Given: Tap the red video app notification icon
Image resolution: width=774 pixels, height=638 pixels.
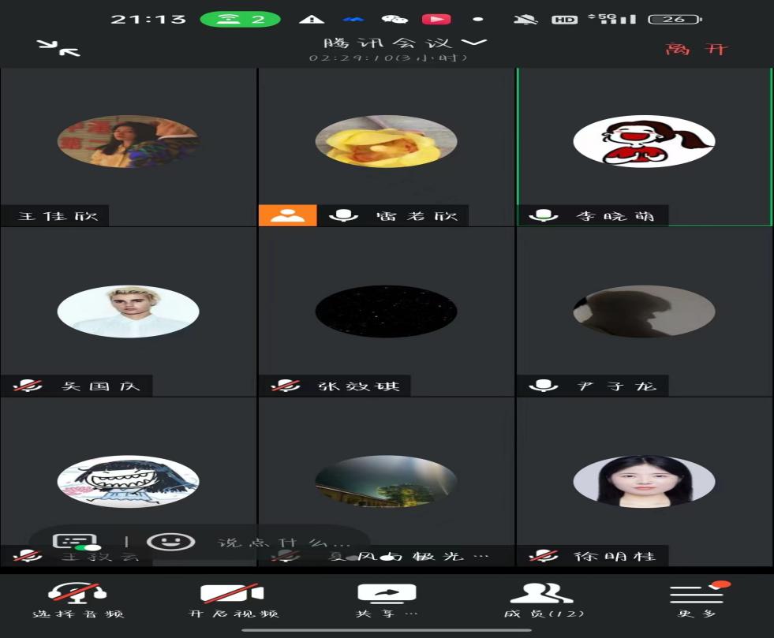Looking at the screenshot, I should [x=436, y=19].
